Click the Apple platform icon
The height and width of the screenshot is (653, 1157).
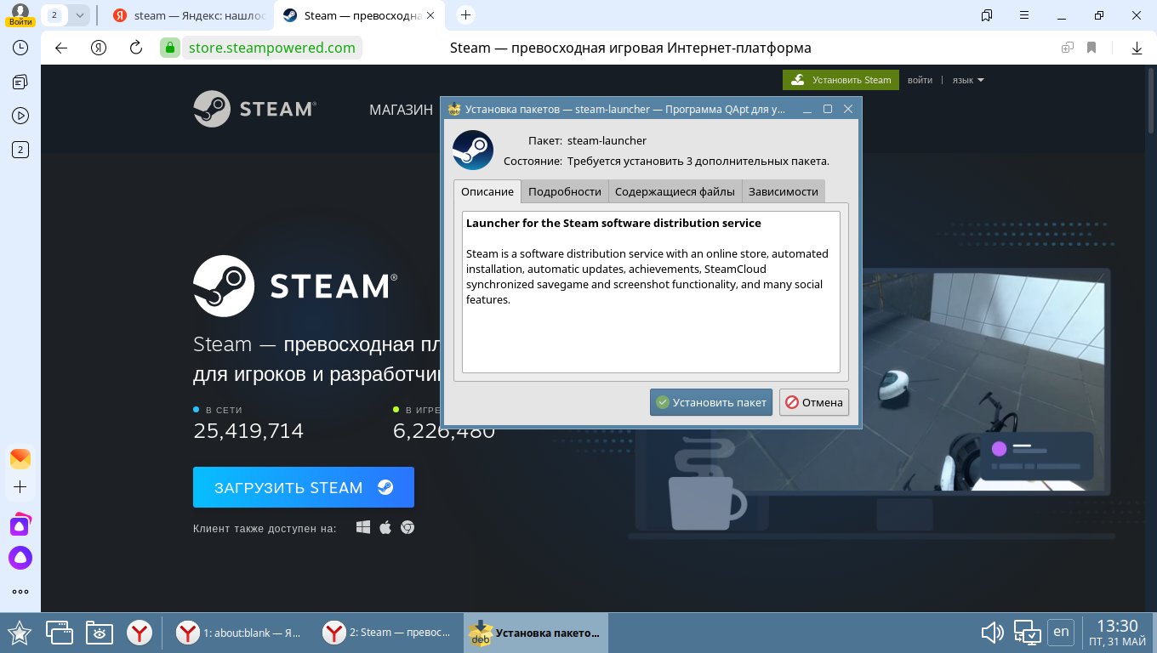(385, 527)
